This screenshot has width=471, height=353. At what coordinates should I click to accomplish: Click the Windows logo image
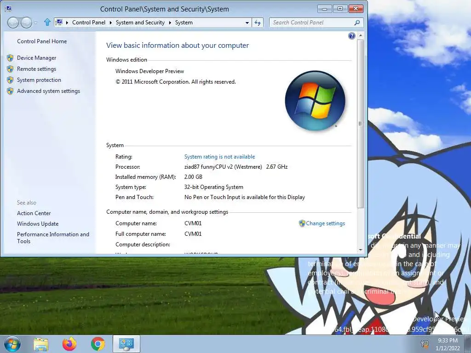tap(315, 101)
